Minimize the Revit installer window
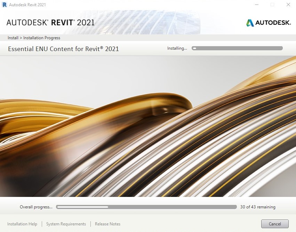296x232 pixels. tap(256, 5)
